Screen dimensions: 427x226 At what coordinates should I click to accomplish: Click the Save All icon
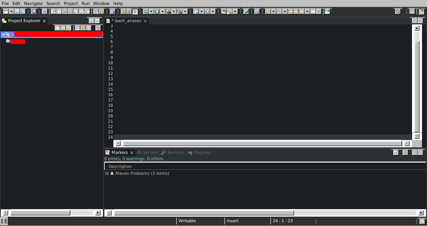click(23, 12)
